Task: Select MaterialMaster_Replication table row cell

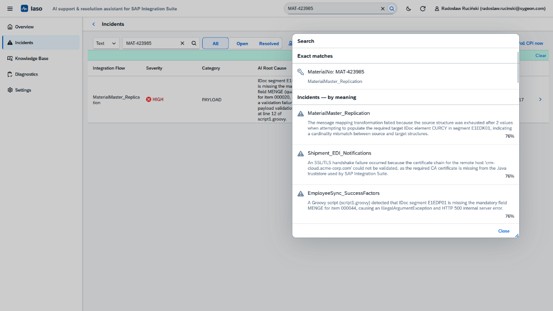Action: [116, 100]
